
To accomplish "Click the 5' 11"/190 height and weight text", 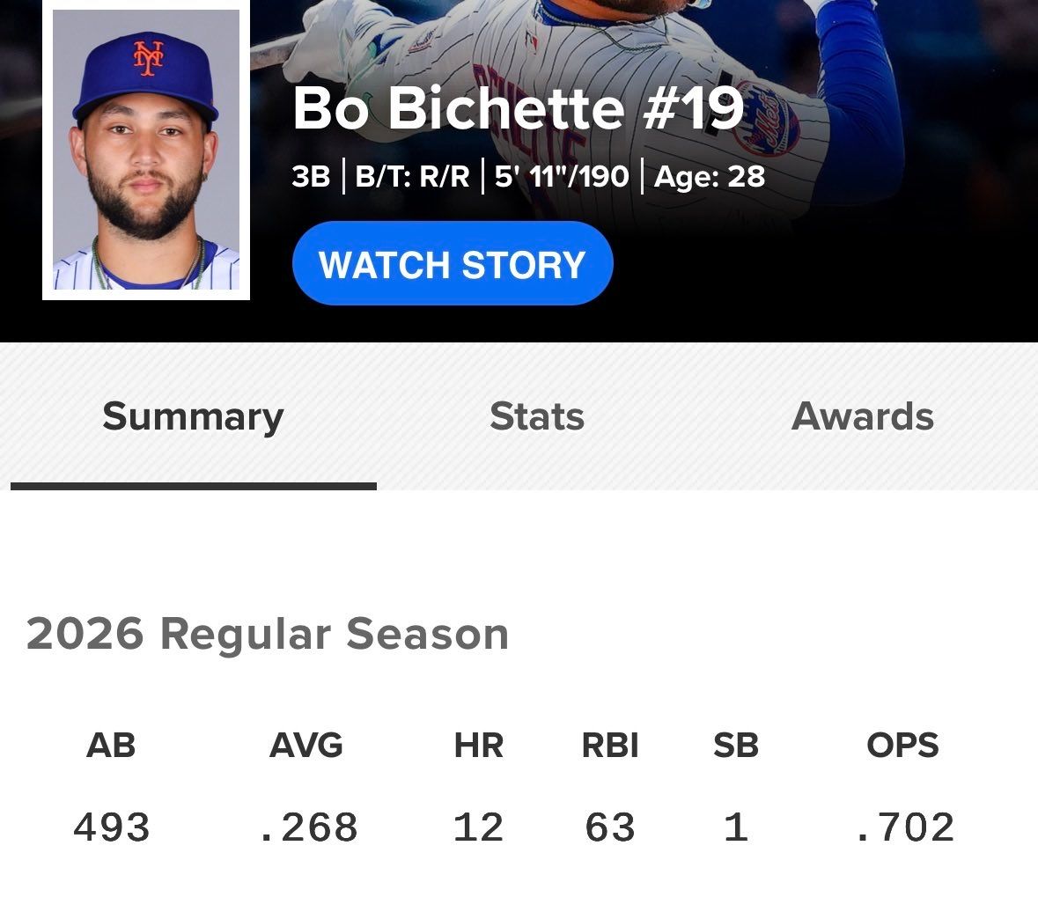I will (562, 177).
